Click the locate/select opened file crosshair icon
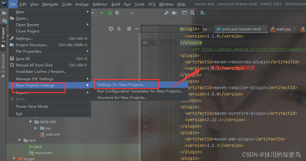 click(111, 29)
